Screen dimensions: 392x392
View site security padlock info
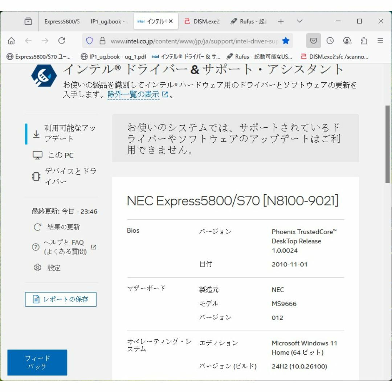[x=102, y=41]
